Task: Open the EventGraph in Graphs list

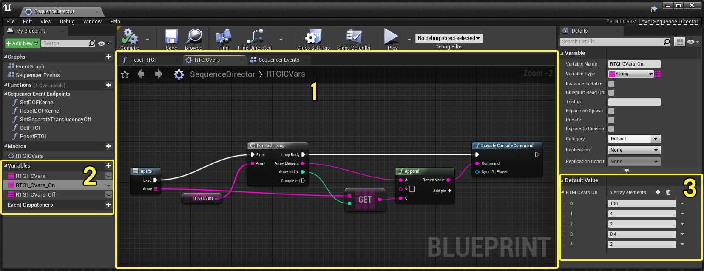Action: [x=30, y=66]
